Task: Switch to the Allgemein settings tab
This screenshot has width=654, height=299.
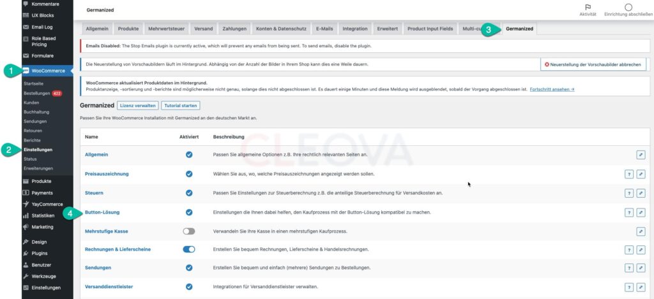Action: pyautogui.click(x=97, y=29)
